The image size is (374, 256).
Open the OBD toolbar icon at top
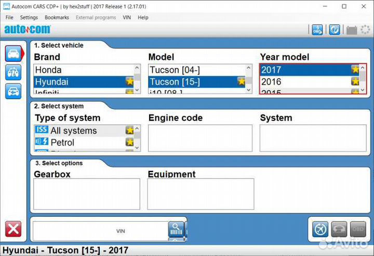[317, 30]
